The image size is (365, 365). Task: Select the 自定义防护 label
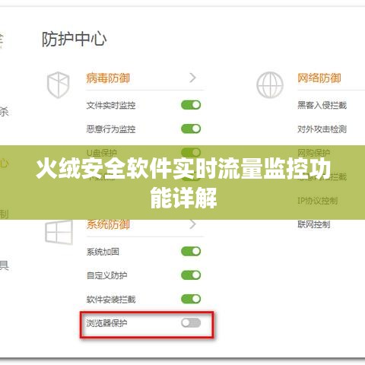point(106,275)
